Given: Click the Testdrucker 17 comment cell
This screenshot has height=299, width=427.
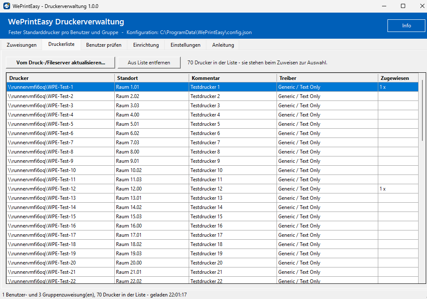Looking at the screenshot, I should pyautogui.click(x=233, y=235).
